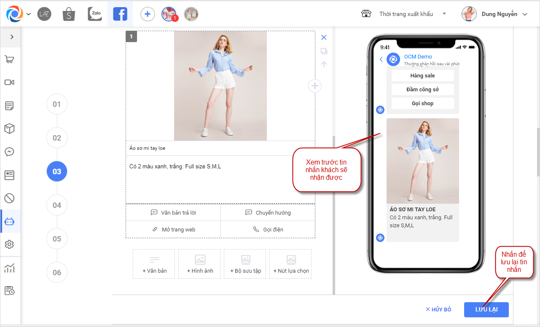Open blocked list icon in sidebar
This screenshot has height=327, width=540.
point(10,198)
